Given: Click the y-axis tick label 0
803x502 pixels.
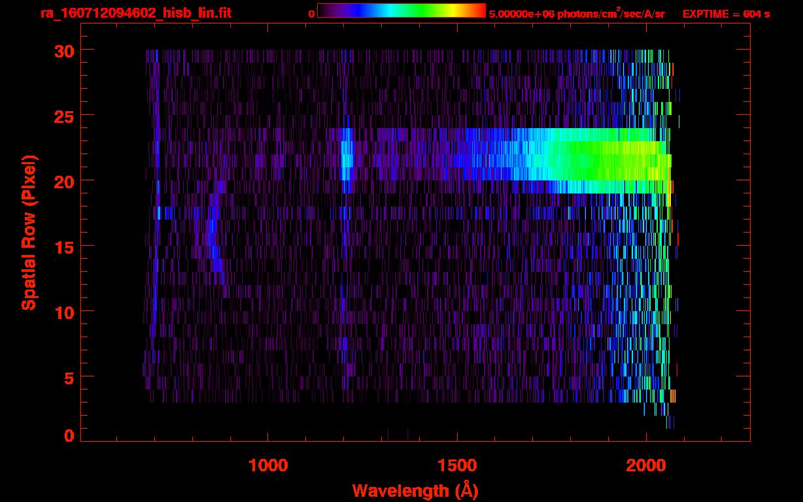Looking at the screenshot, I should tap(68, 435).
